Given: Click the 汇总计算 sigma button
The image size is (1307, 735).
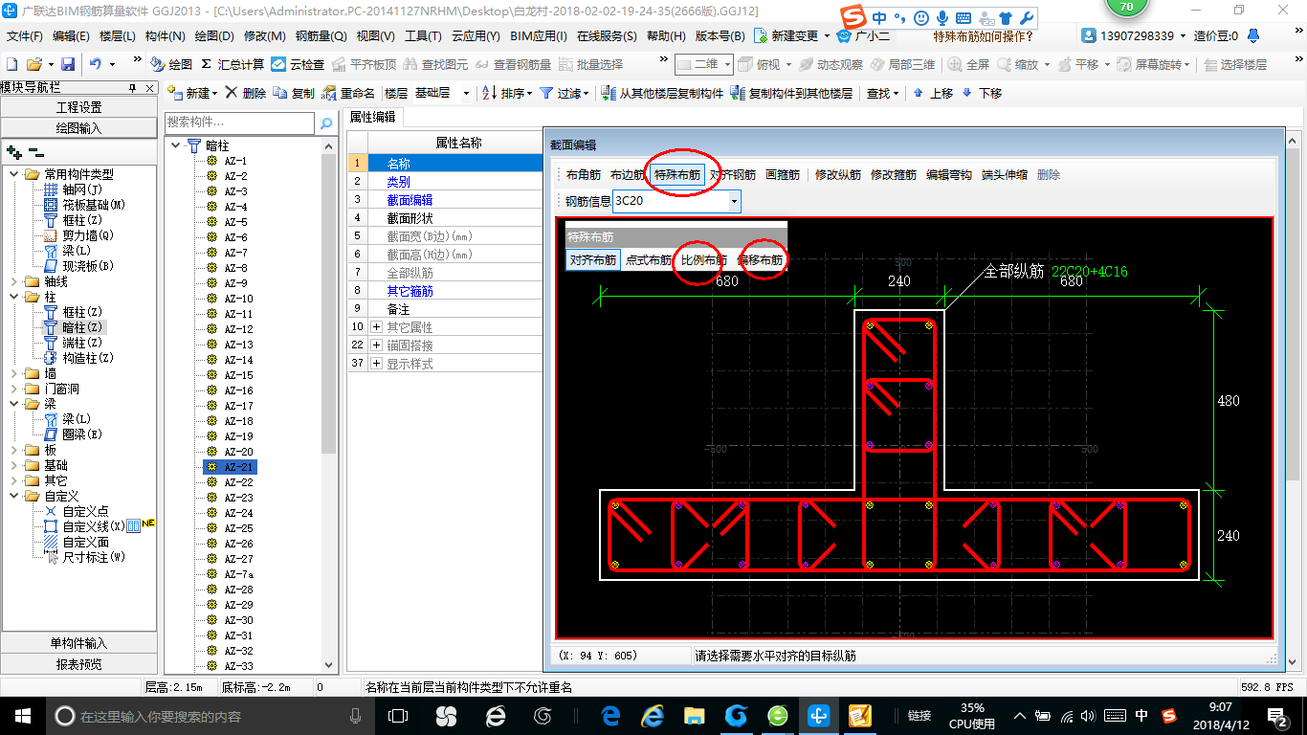Looking at the screenshot, I should (233, 64).
